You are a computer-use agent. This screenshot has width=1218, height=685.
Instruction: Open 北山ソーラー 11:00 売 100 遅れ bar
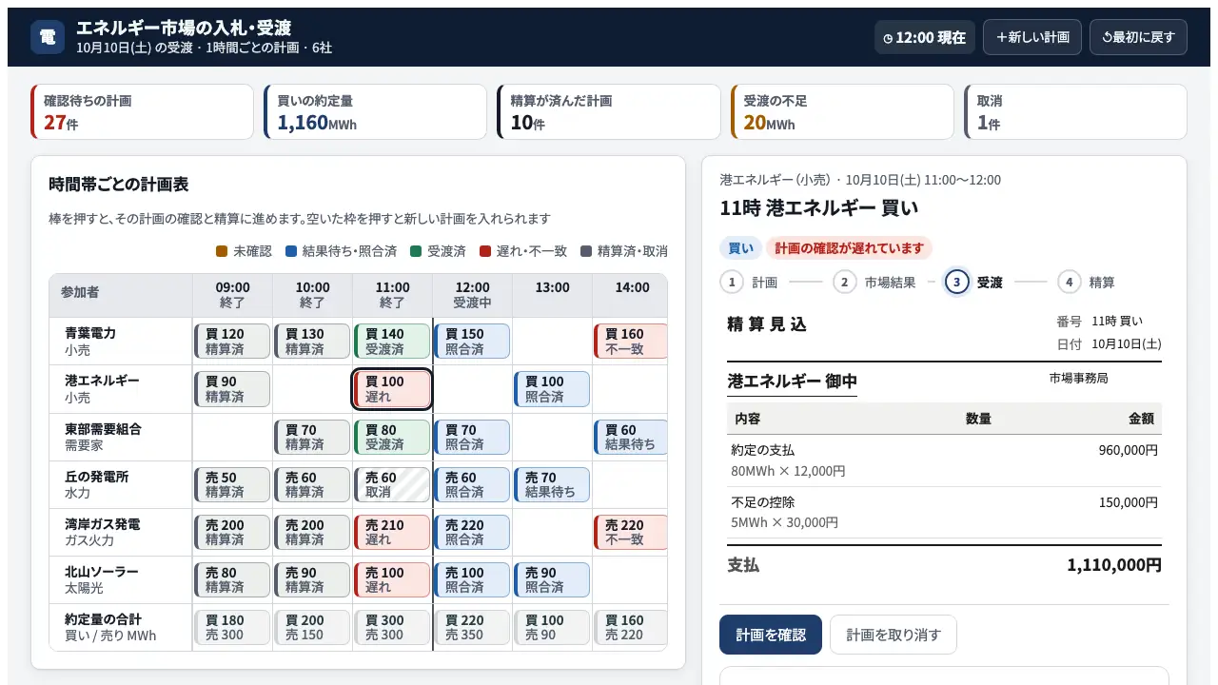click(392, 579)
